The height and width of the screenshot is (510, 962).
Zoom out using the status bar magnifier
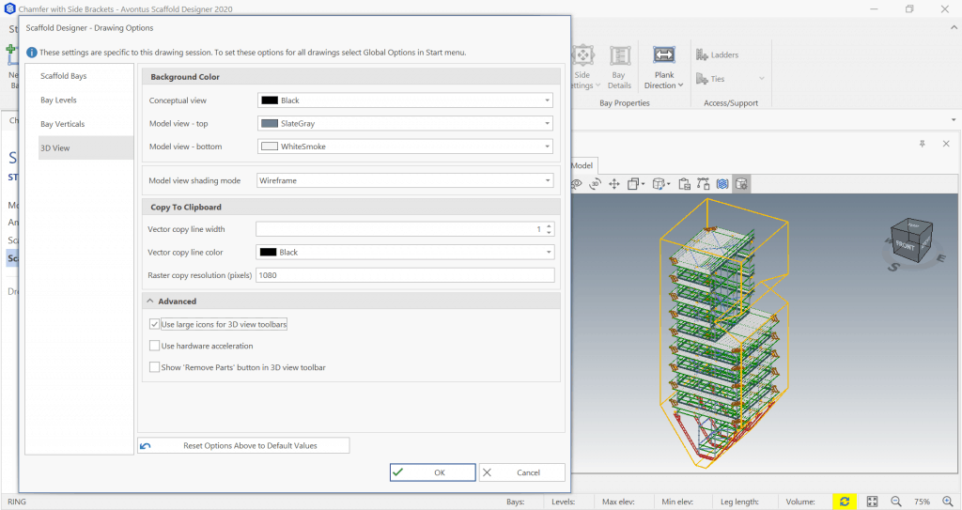tap(896, 502)
